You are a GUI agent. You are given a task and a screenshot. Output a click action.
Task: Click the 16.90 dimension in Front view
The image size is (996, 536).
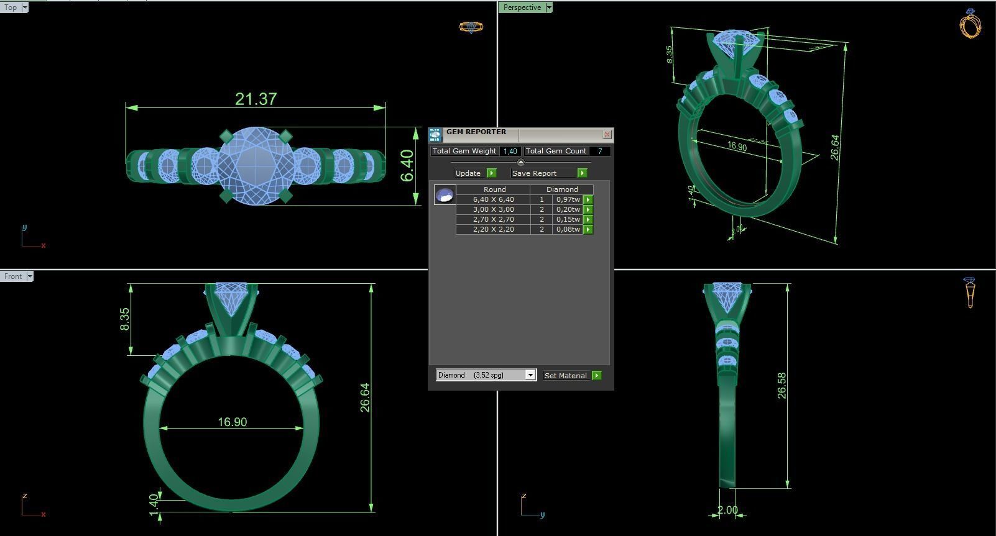click(232, 422)
